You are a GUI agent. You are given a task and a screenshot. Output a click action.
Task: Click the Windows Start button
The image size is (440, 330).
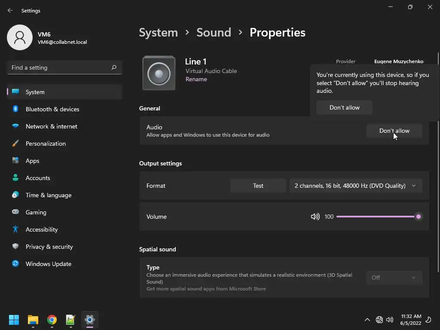point(14,320)
